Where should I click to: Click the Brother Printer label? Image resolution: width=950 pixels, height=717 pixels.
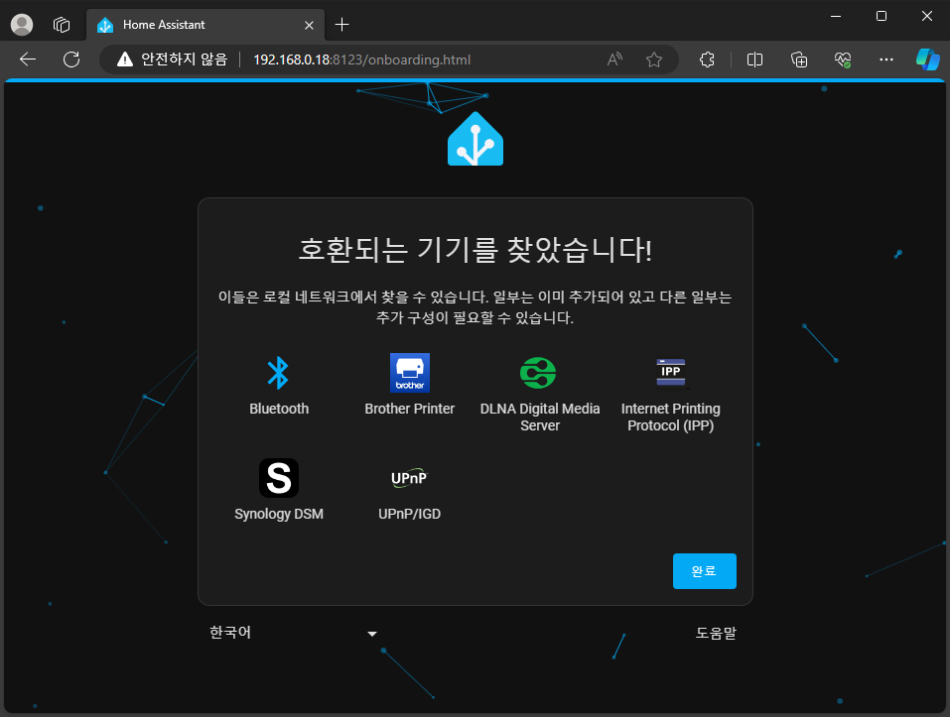[x=410, y=409]
